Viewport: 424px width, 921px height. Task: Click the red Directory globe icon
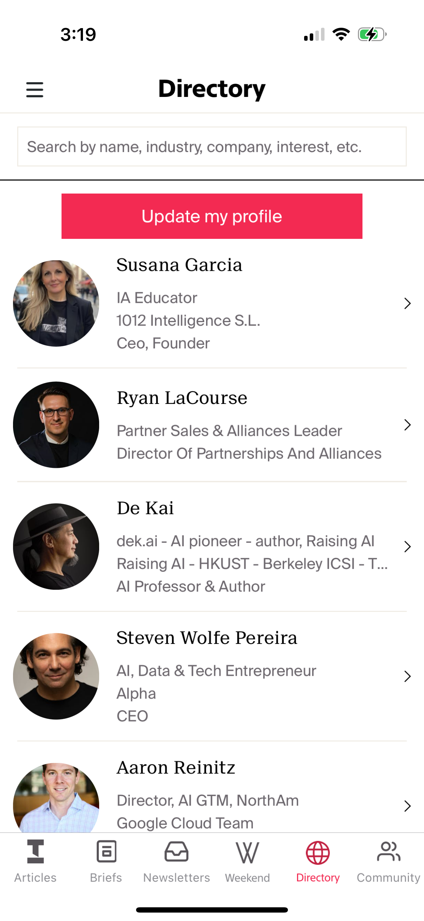pos(318,852)
